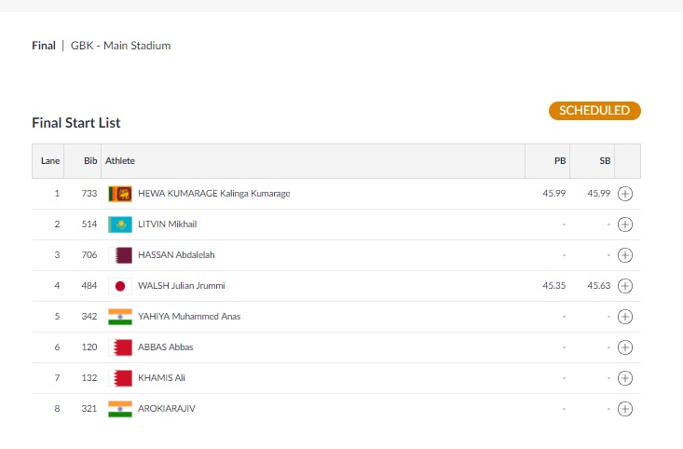
Task: Click India flag beside AROKIARAJIV
Action: tap(120, 409)
